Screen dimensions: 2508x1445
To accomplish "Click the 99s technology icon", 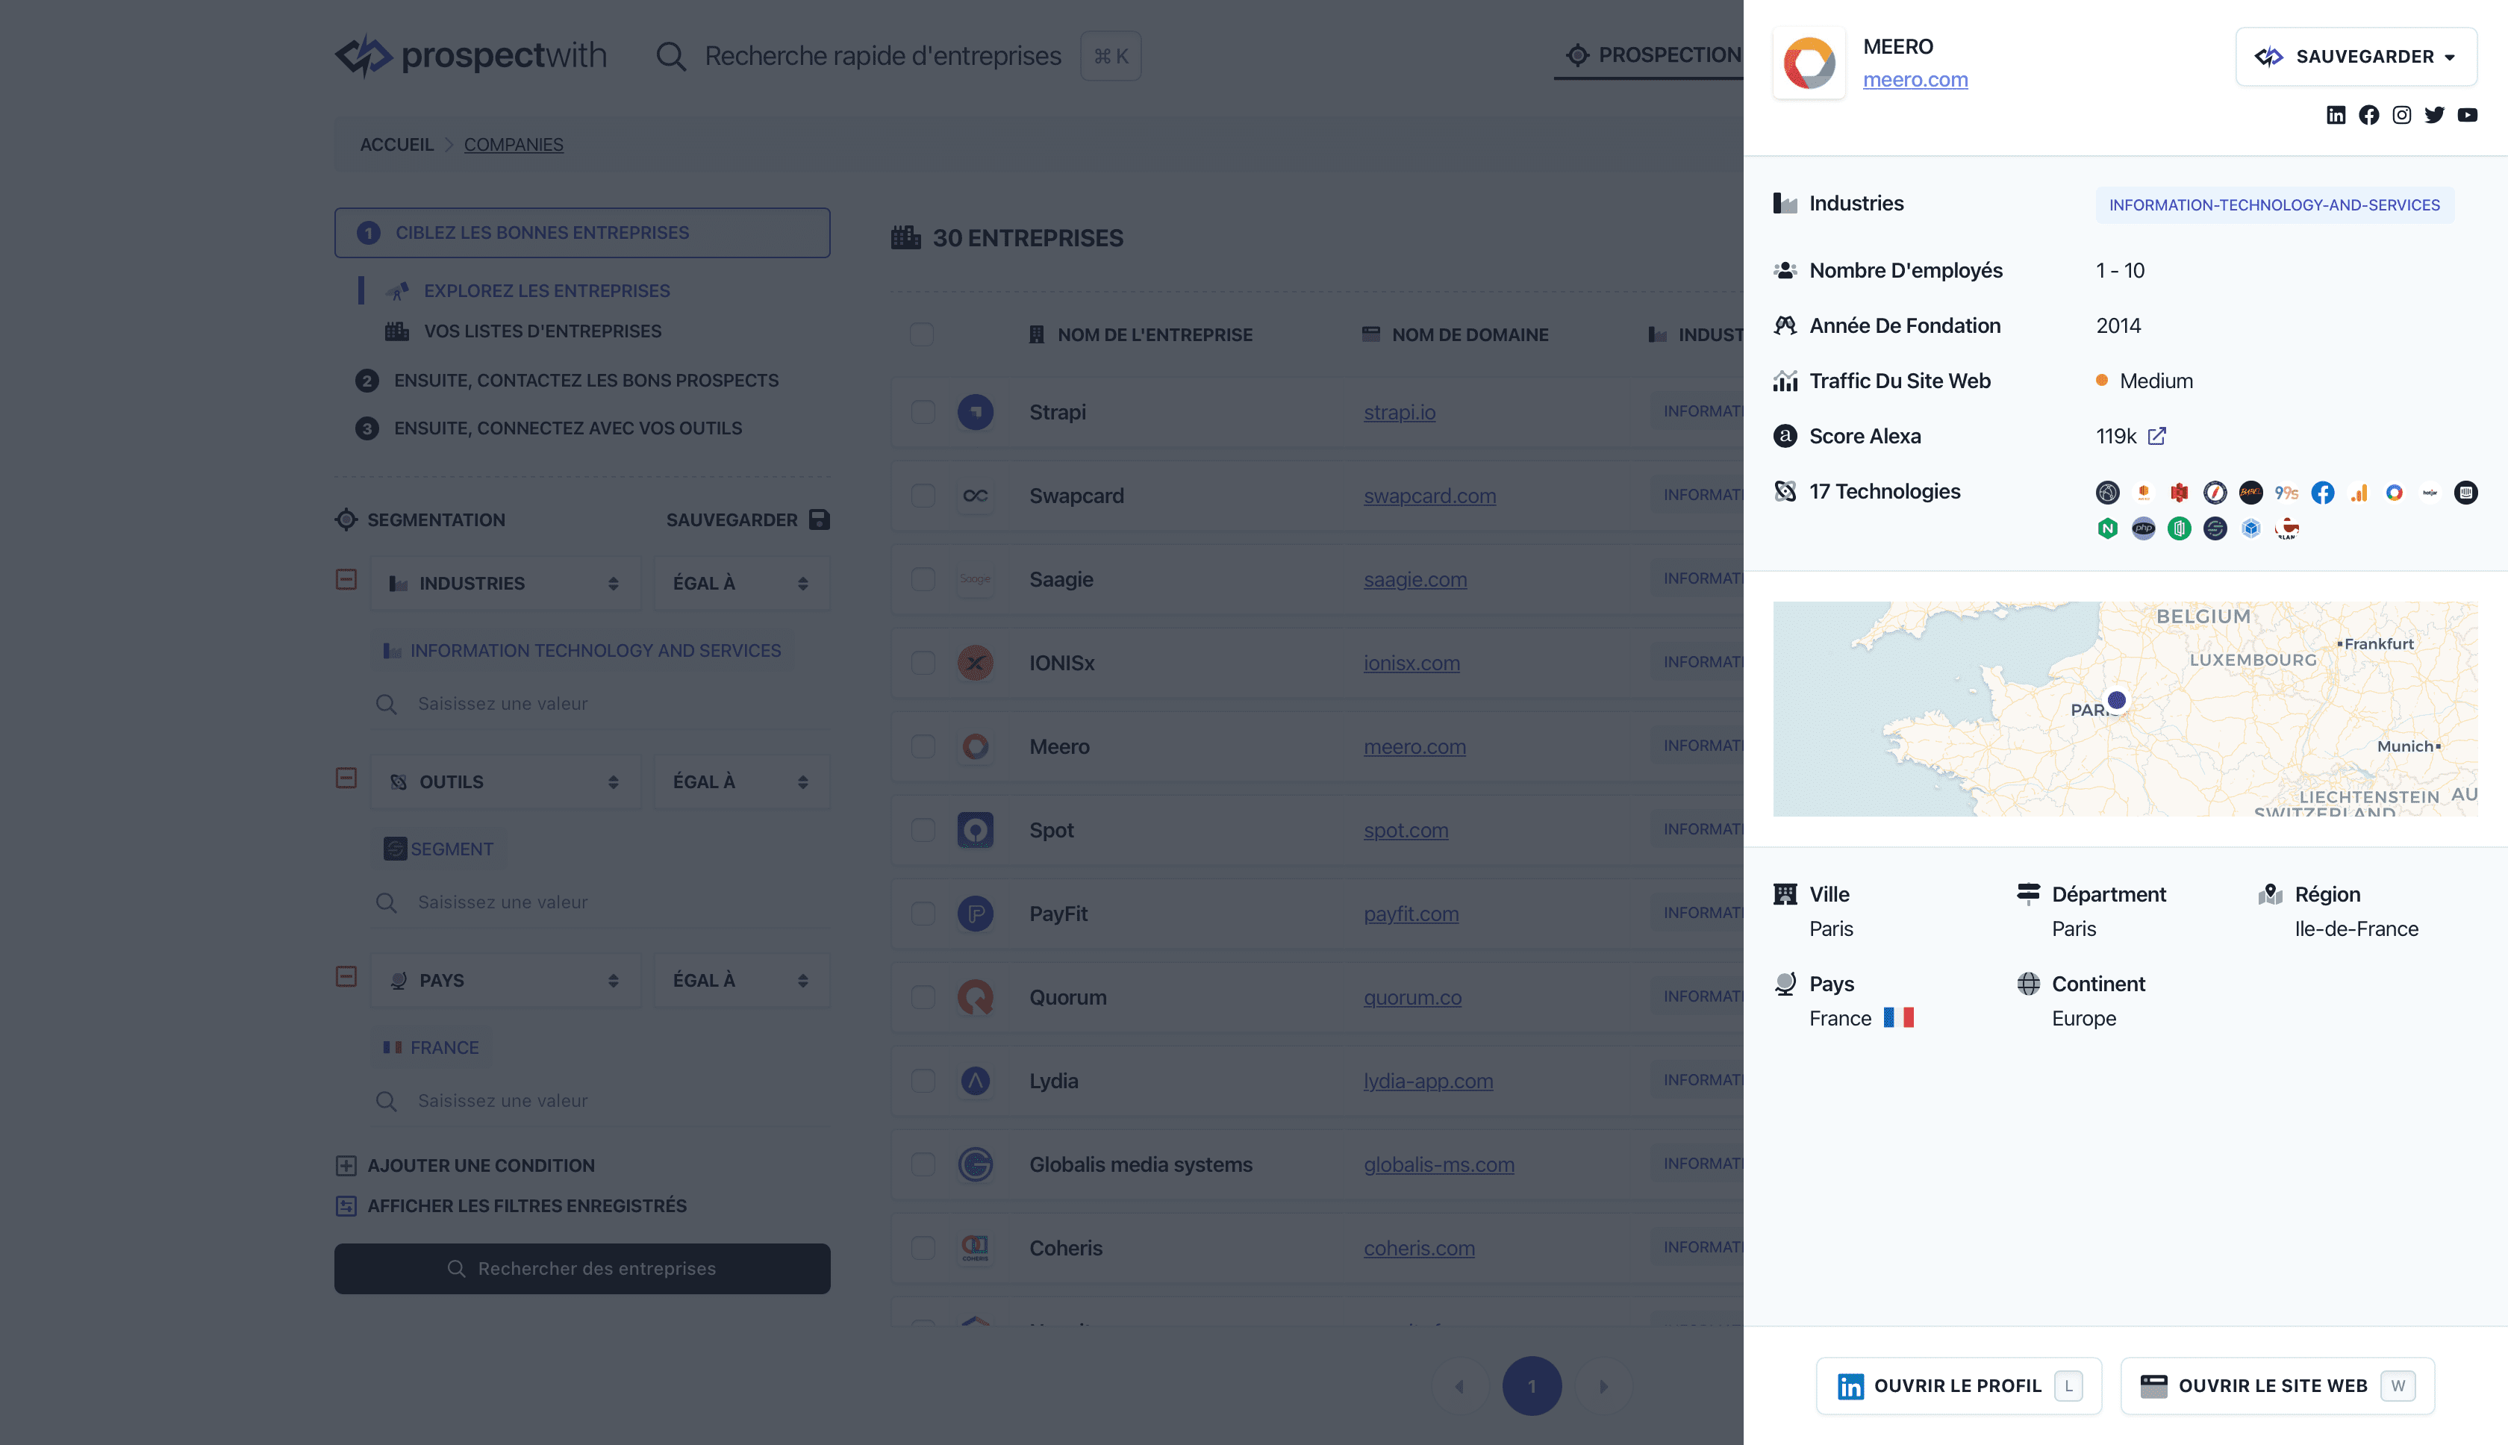I will pos(2286,493).
